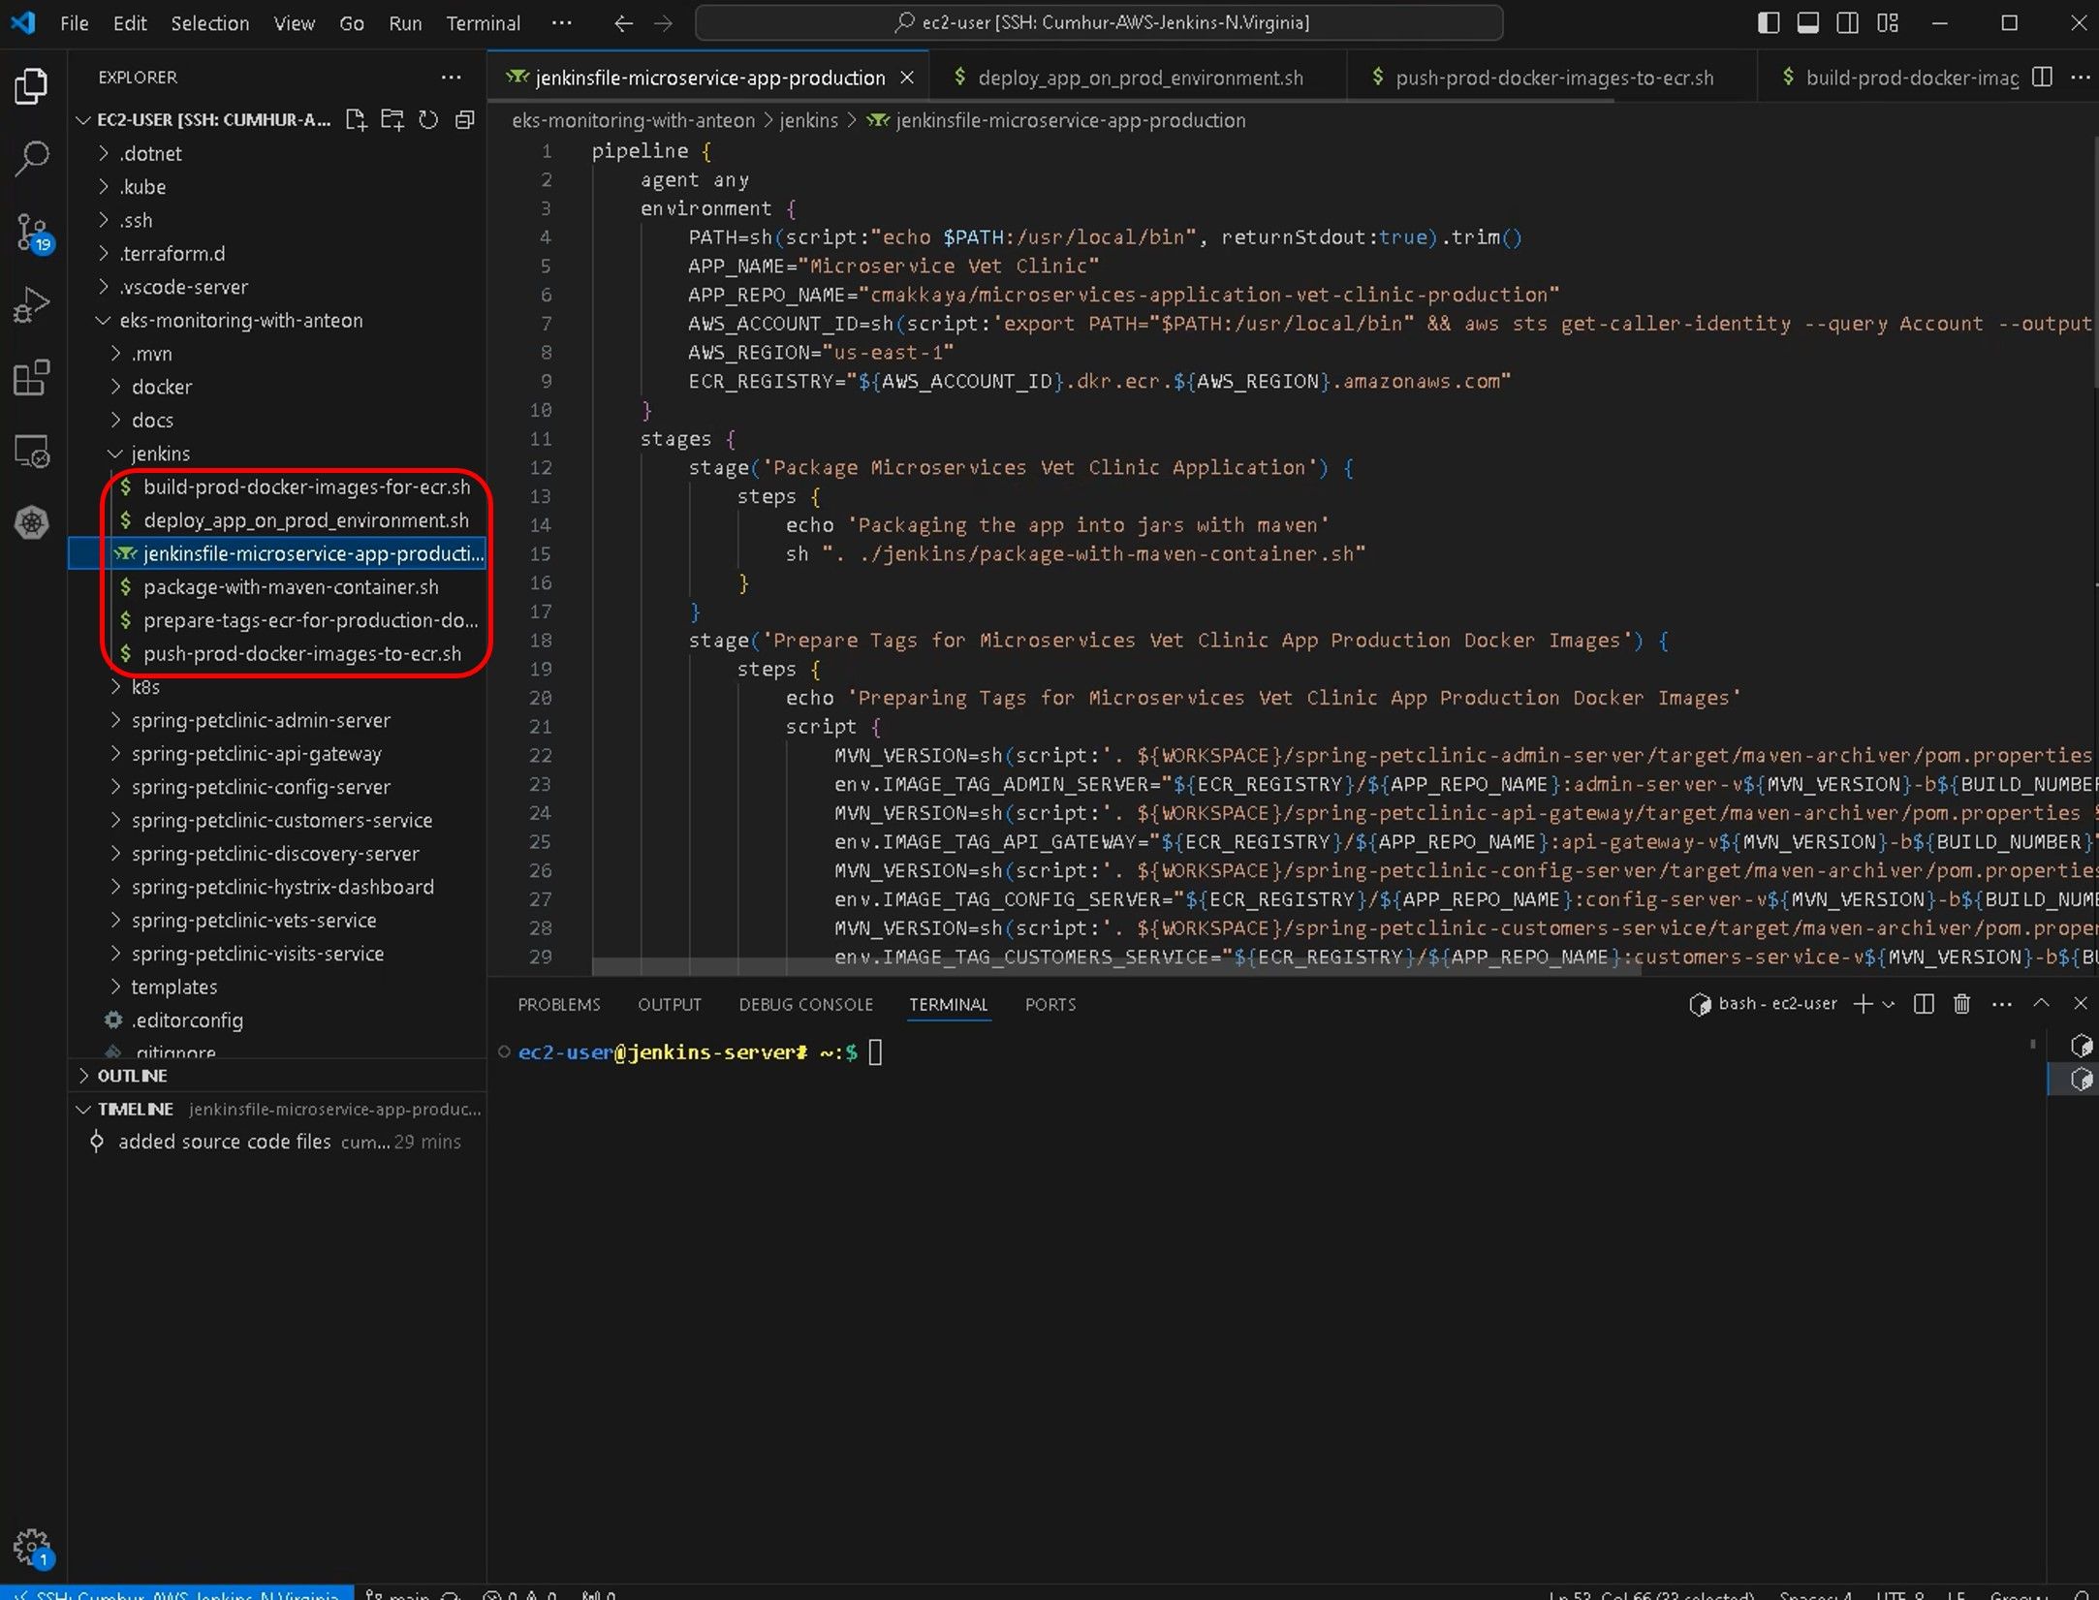
Task: Expand the k8s folder
Action: (x=145, y=687)
